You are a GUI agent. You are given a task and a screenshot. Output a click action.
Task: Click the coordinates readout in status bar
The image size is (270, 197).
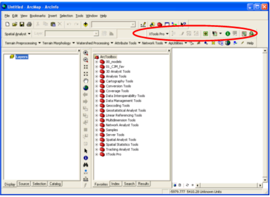[x=196, y=191]
